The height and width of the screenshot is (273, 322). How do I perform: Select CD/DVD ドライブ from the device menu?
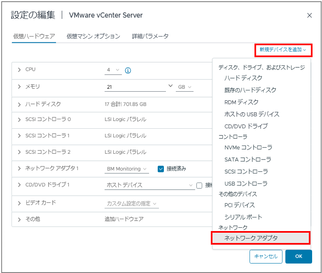tap(246, 126)
